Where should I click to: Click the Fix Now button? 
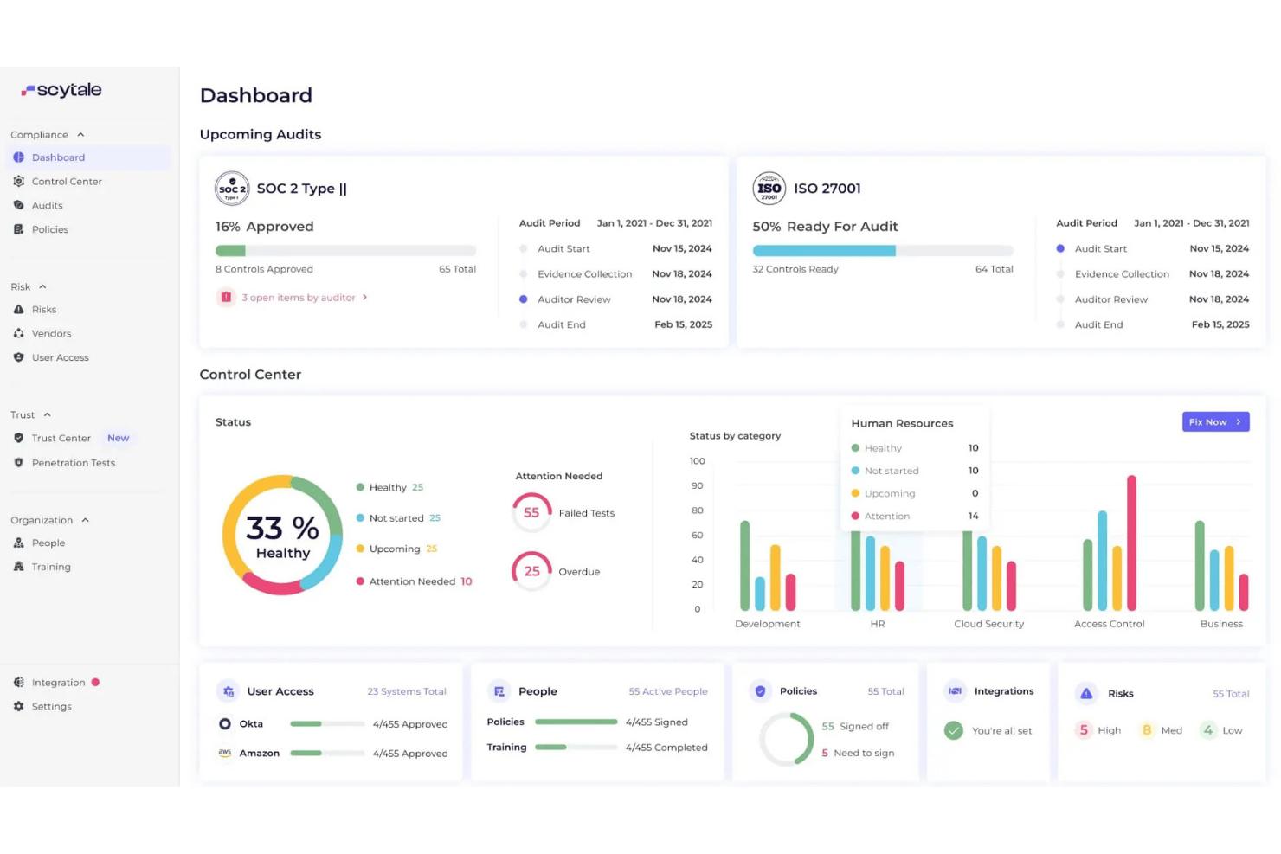tap(1215, 422)
